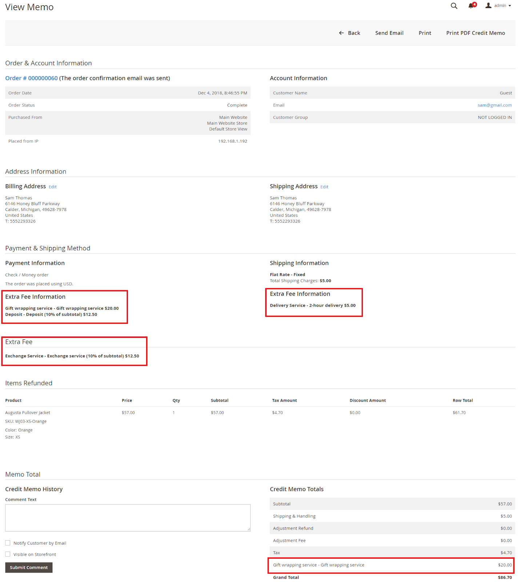The height and width of the screenshot is (582, 525).
Task: Click Print PDF Credit Memo
Action: [475, 33]
